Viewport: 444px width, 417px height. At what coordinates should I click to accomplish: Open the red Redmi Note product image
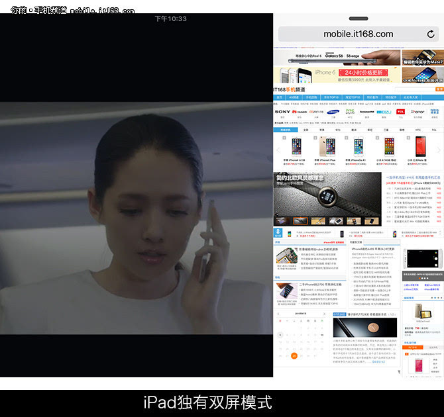[421, 146]
